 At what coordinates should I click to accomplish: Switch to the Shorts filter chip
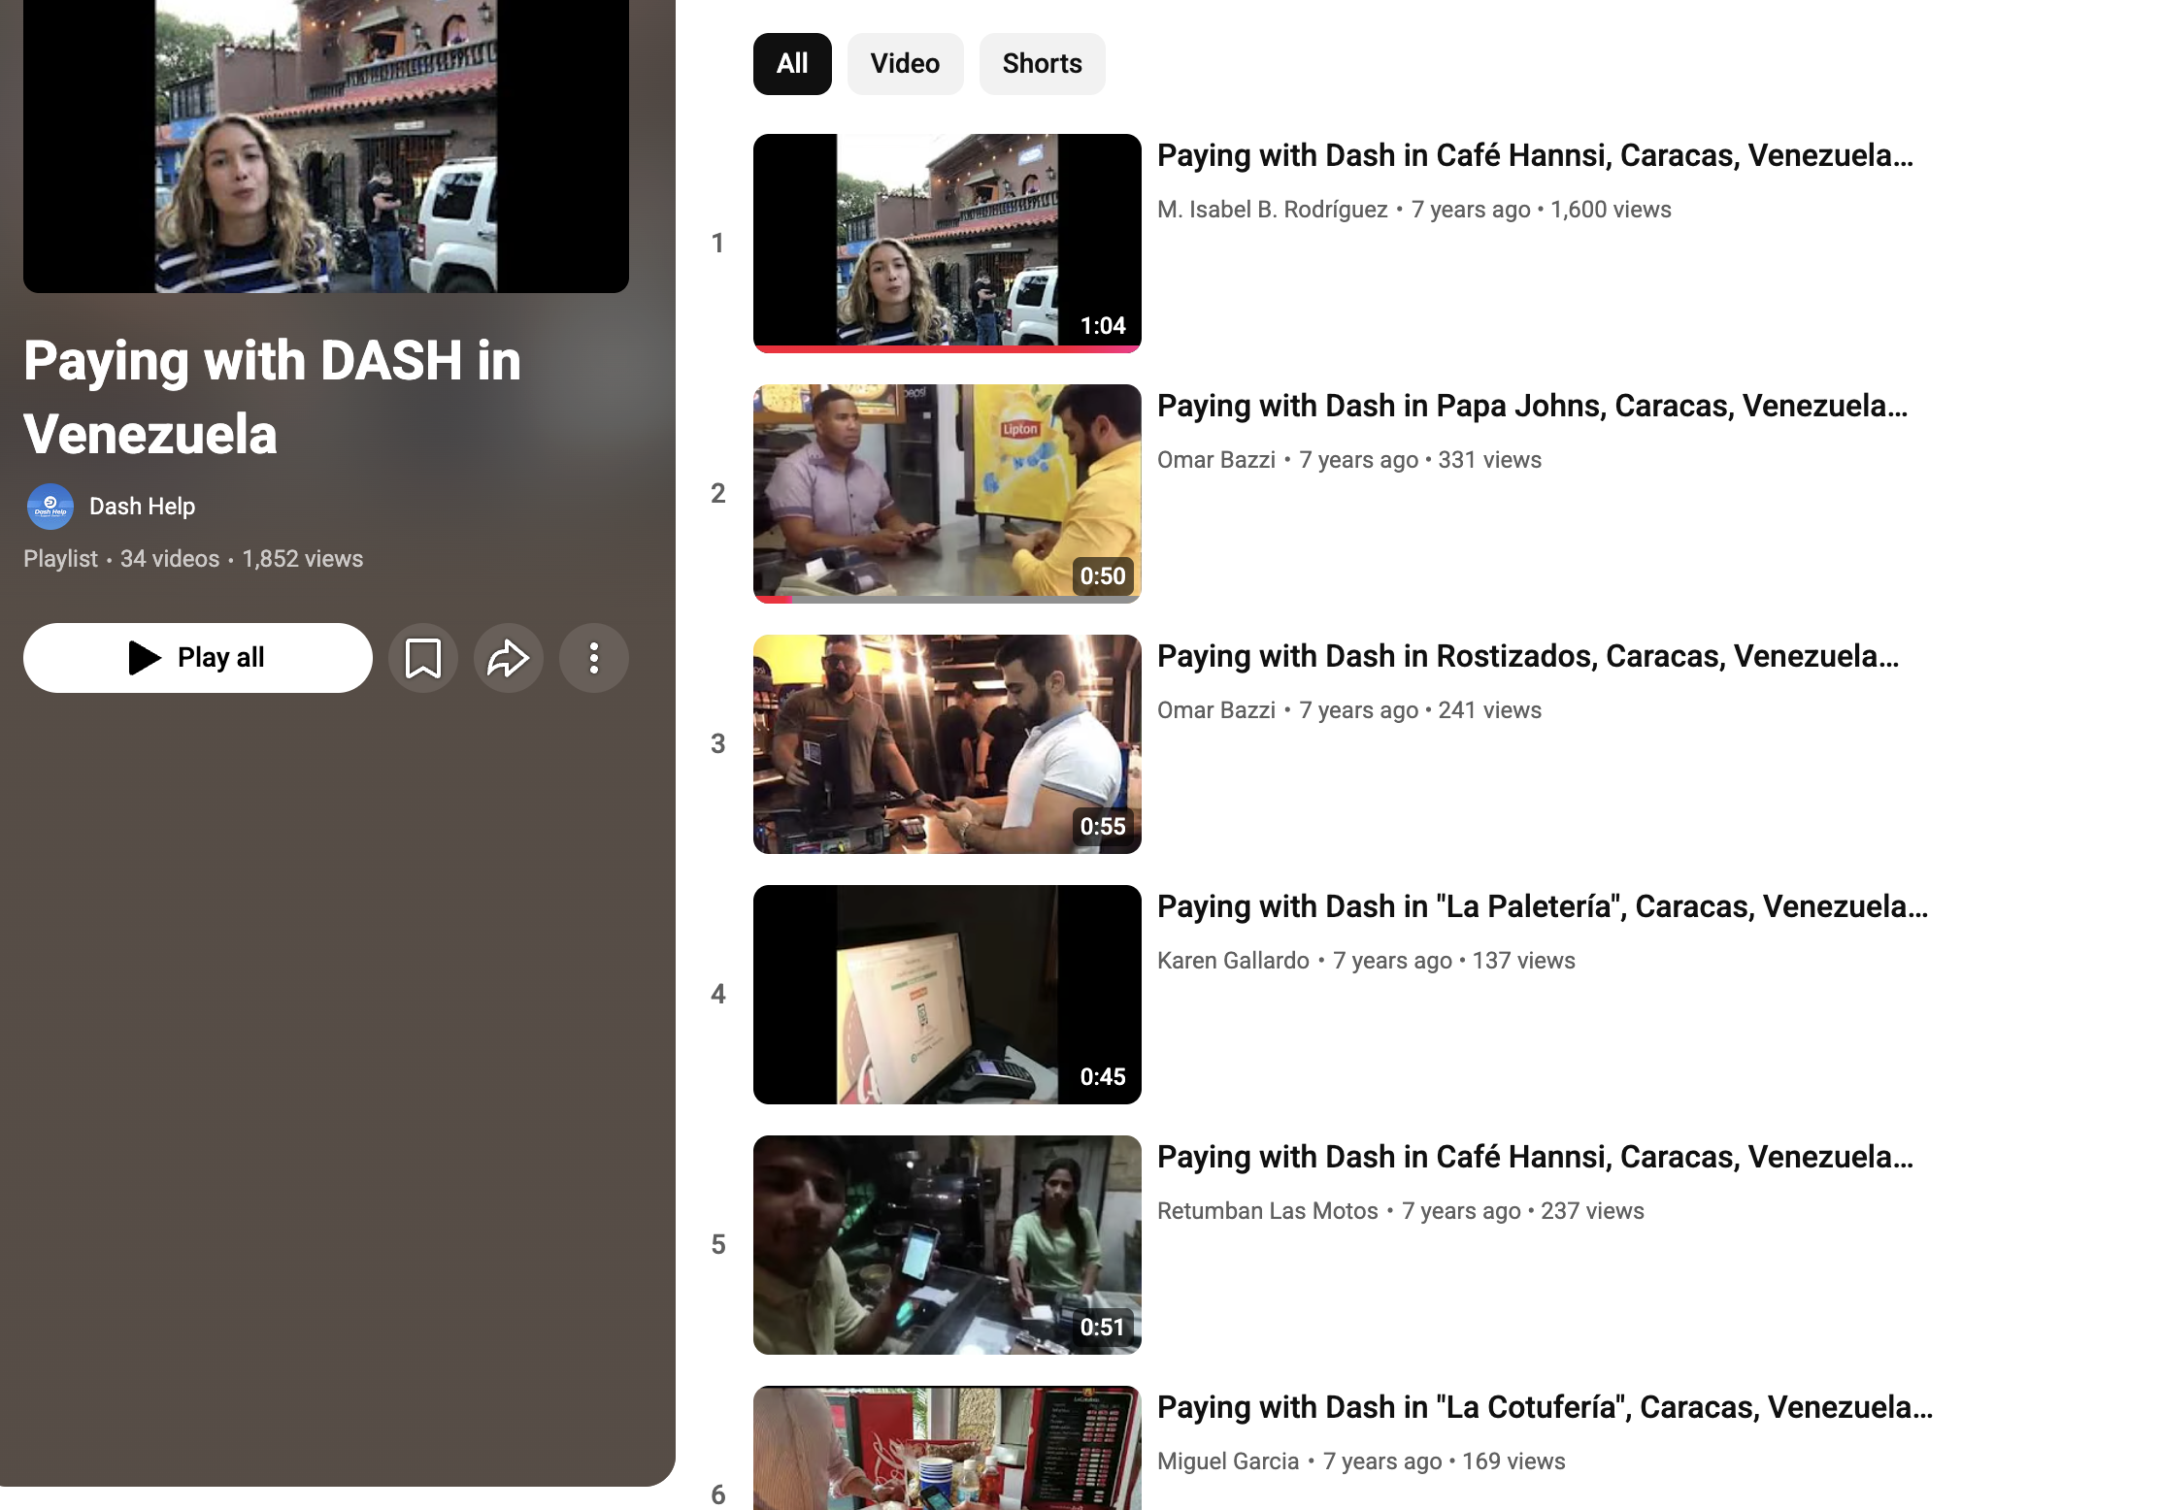(1042, 63)
